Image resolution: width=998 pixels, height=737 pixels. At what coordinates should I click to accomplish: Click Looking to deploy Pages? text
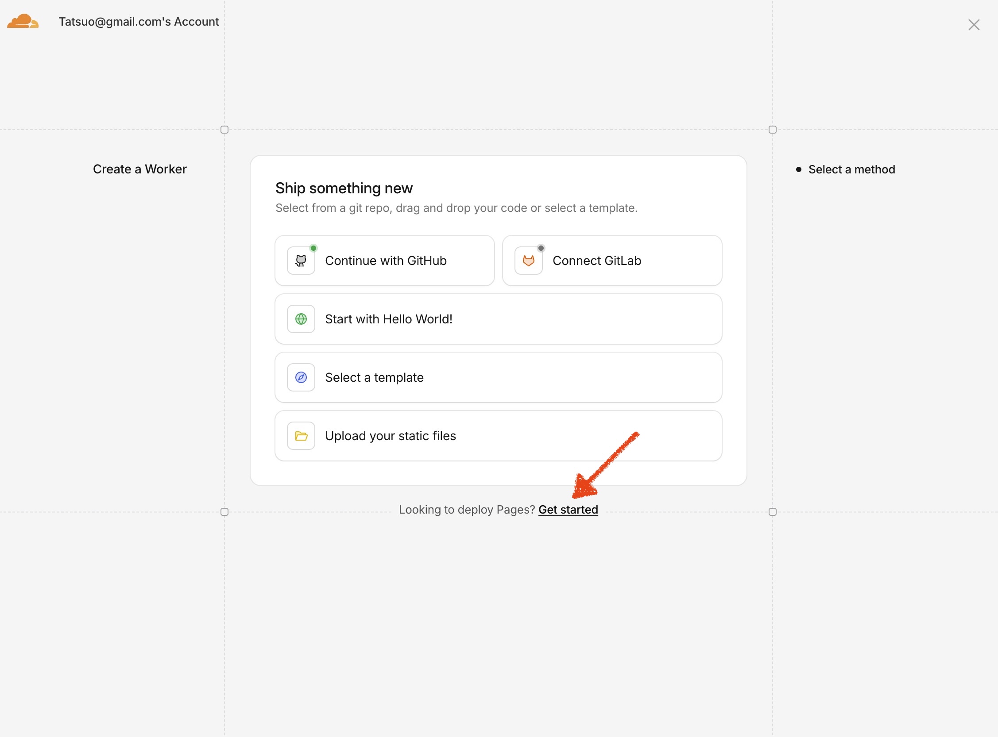point(467,510)
